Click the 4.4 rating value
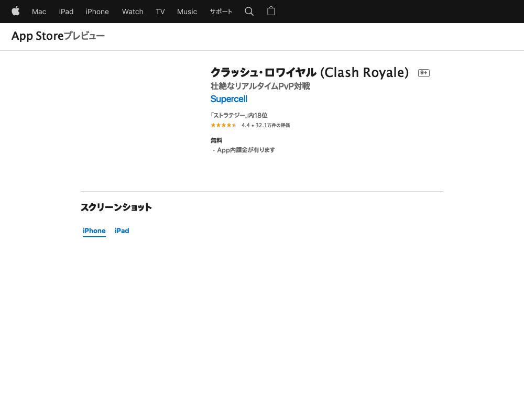 coord(245,125)
